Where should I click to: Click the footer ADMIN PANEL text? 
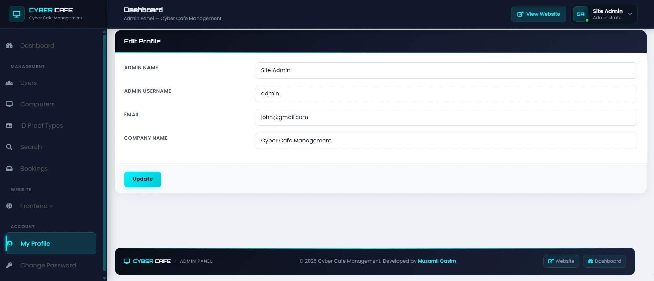pyautogui.click(x=196, y=261)
